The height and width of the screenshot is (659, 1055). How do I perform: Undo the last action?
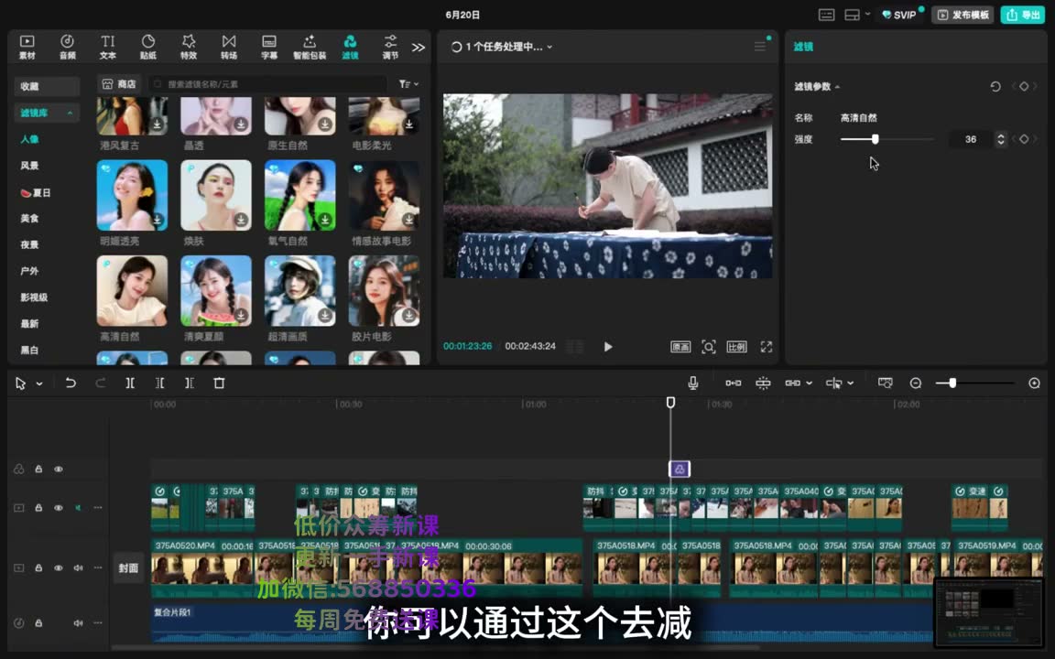click(x=70, y=384)
